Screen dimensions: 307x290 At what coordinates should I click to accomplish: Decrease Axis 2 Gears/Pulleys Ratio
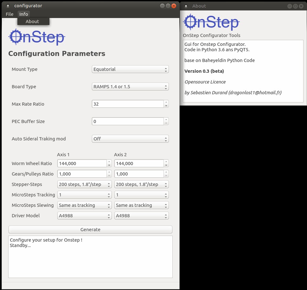pos(166,176)
